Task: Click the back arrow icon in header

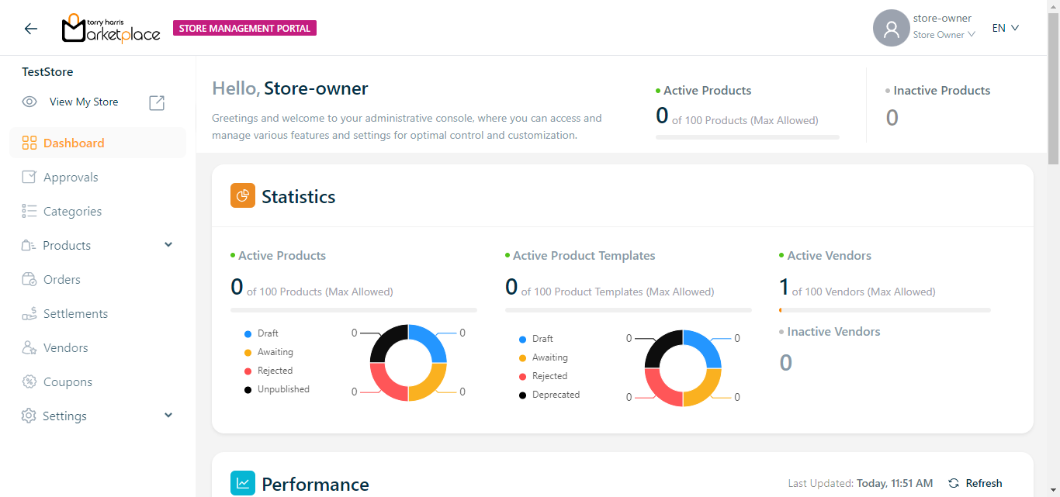Action: 30,29
